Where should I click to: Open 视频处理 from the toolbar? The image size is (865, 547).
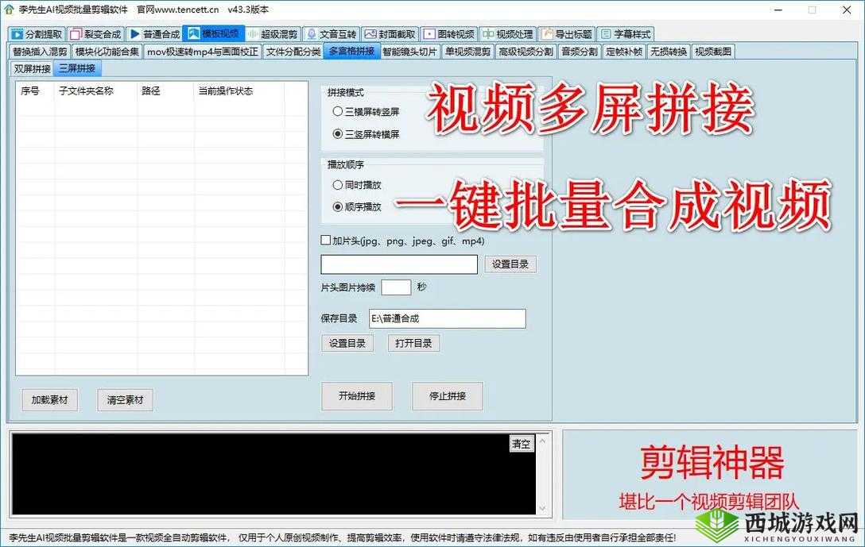(487, 33)
